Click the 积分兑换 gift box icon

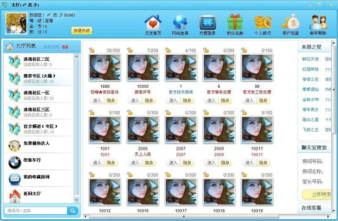click(235, 23)
